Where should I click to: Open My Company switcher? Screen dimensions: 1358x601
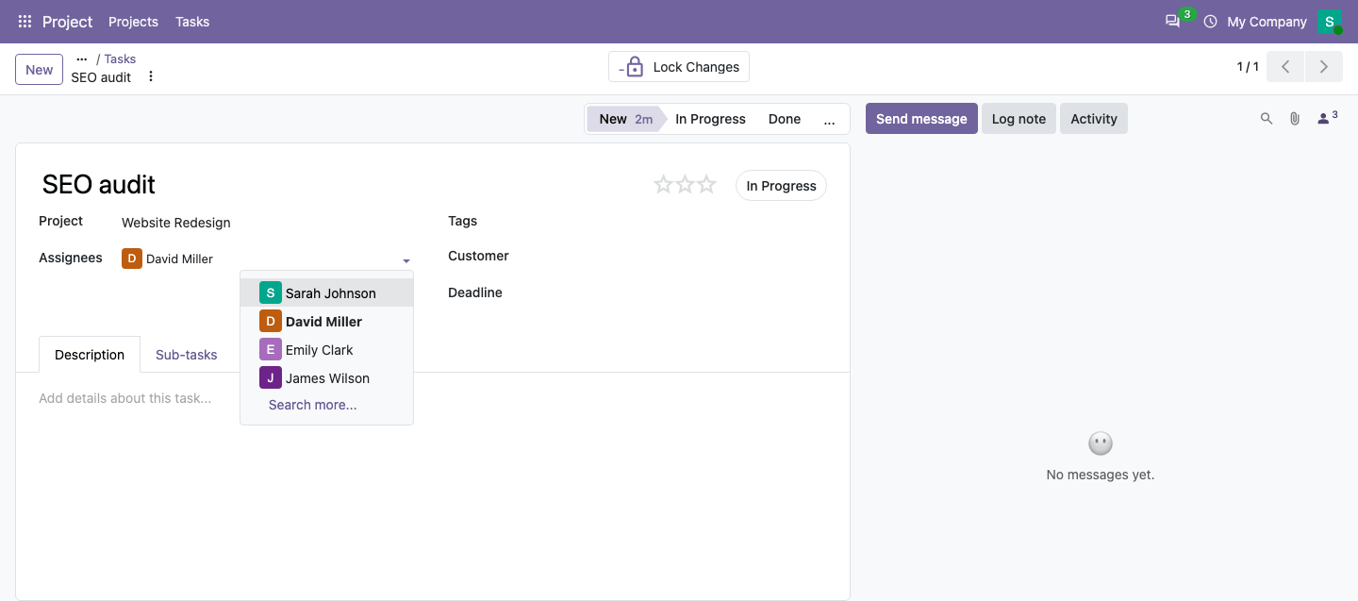tap(1267, 21)
